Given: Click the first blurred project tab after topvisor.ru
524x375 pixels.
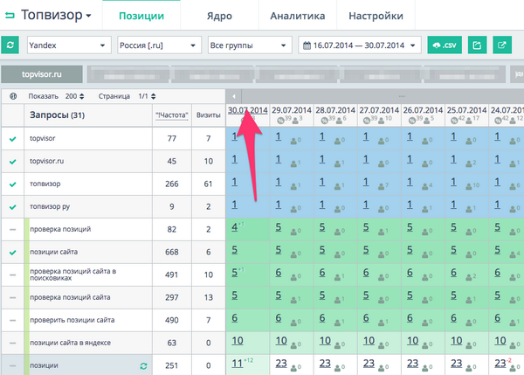Looking at the screenshot, I should pyautogui.click(x=128, y=74).
